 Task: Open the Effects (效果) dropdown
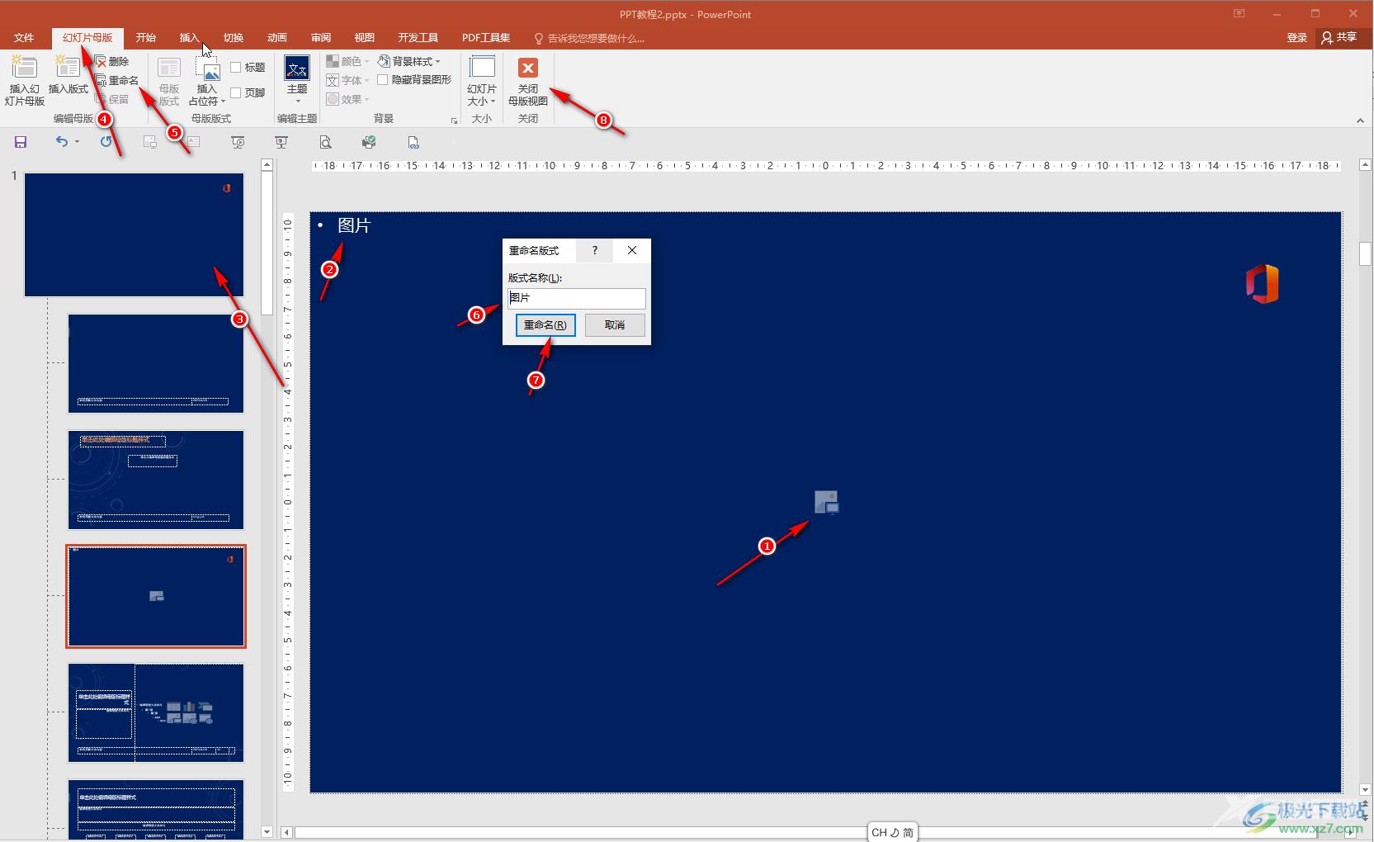coord(347,99)
